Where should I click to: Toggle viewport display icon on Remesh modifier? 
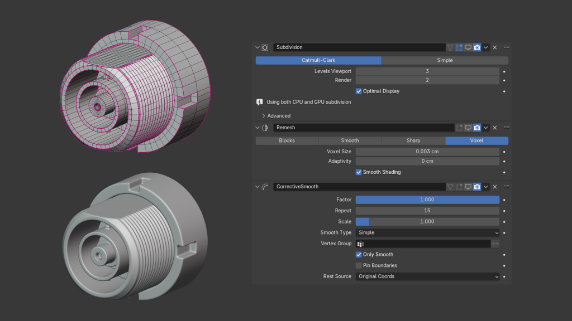[x=468, y=128]
